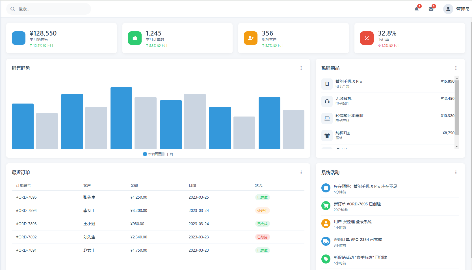Screen dimensions: 472x270
Task: Click the green shopping bag orders icon
Action: [x=135, y=38]
